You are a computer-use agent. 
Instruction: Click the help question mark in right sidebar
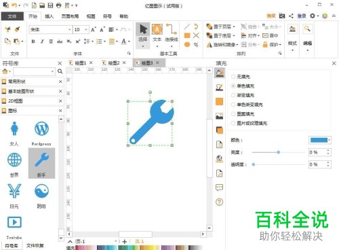click(219, 202)
